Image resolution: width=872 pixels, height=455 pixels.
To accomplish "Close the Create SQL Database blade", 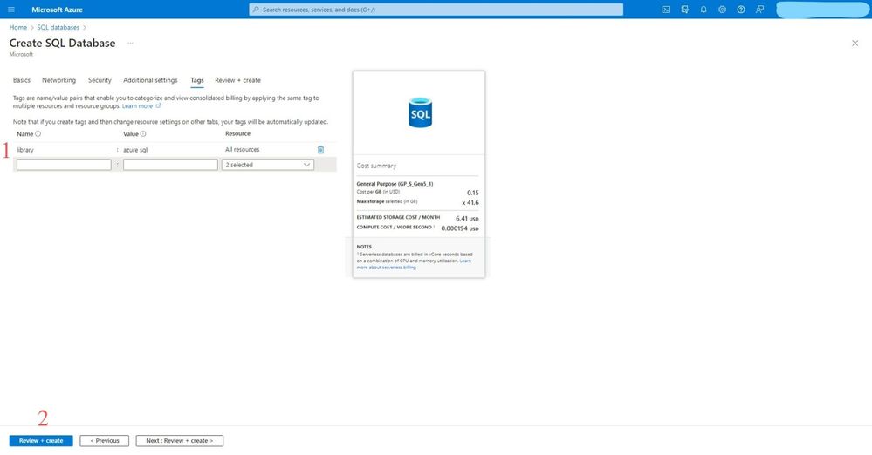I will point(855,44).
